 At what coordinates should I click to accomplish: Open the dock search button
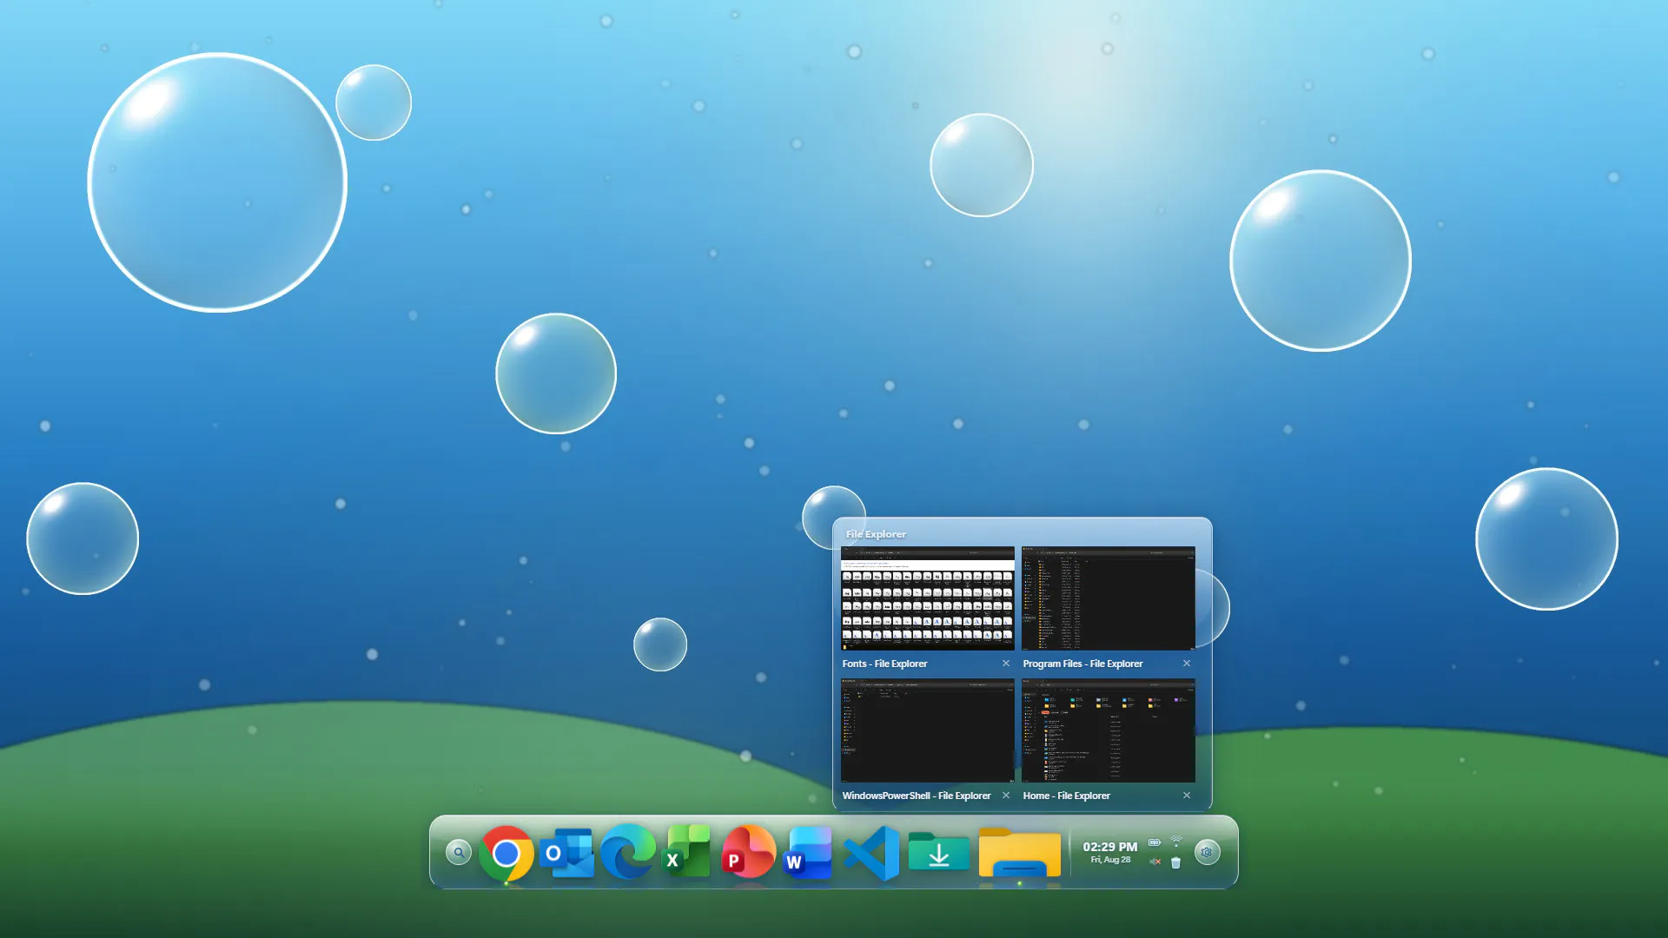coord(459,852)
